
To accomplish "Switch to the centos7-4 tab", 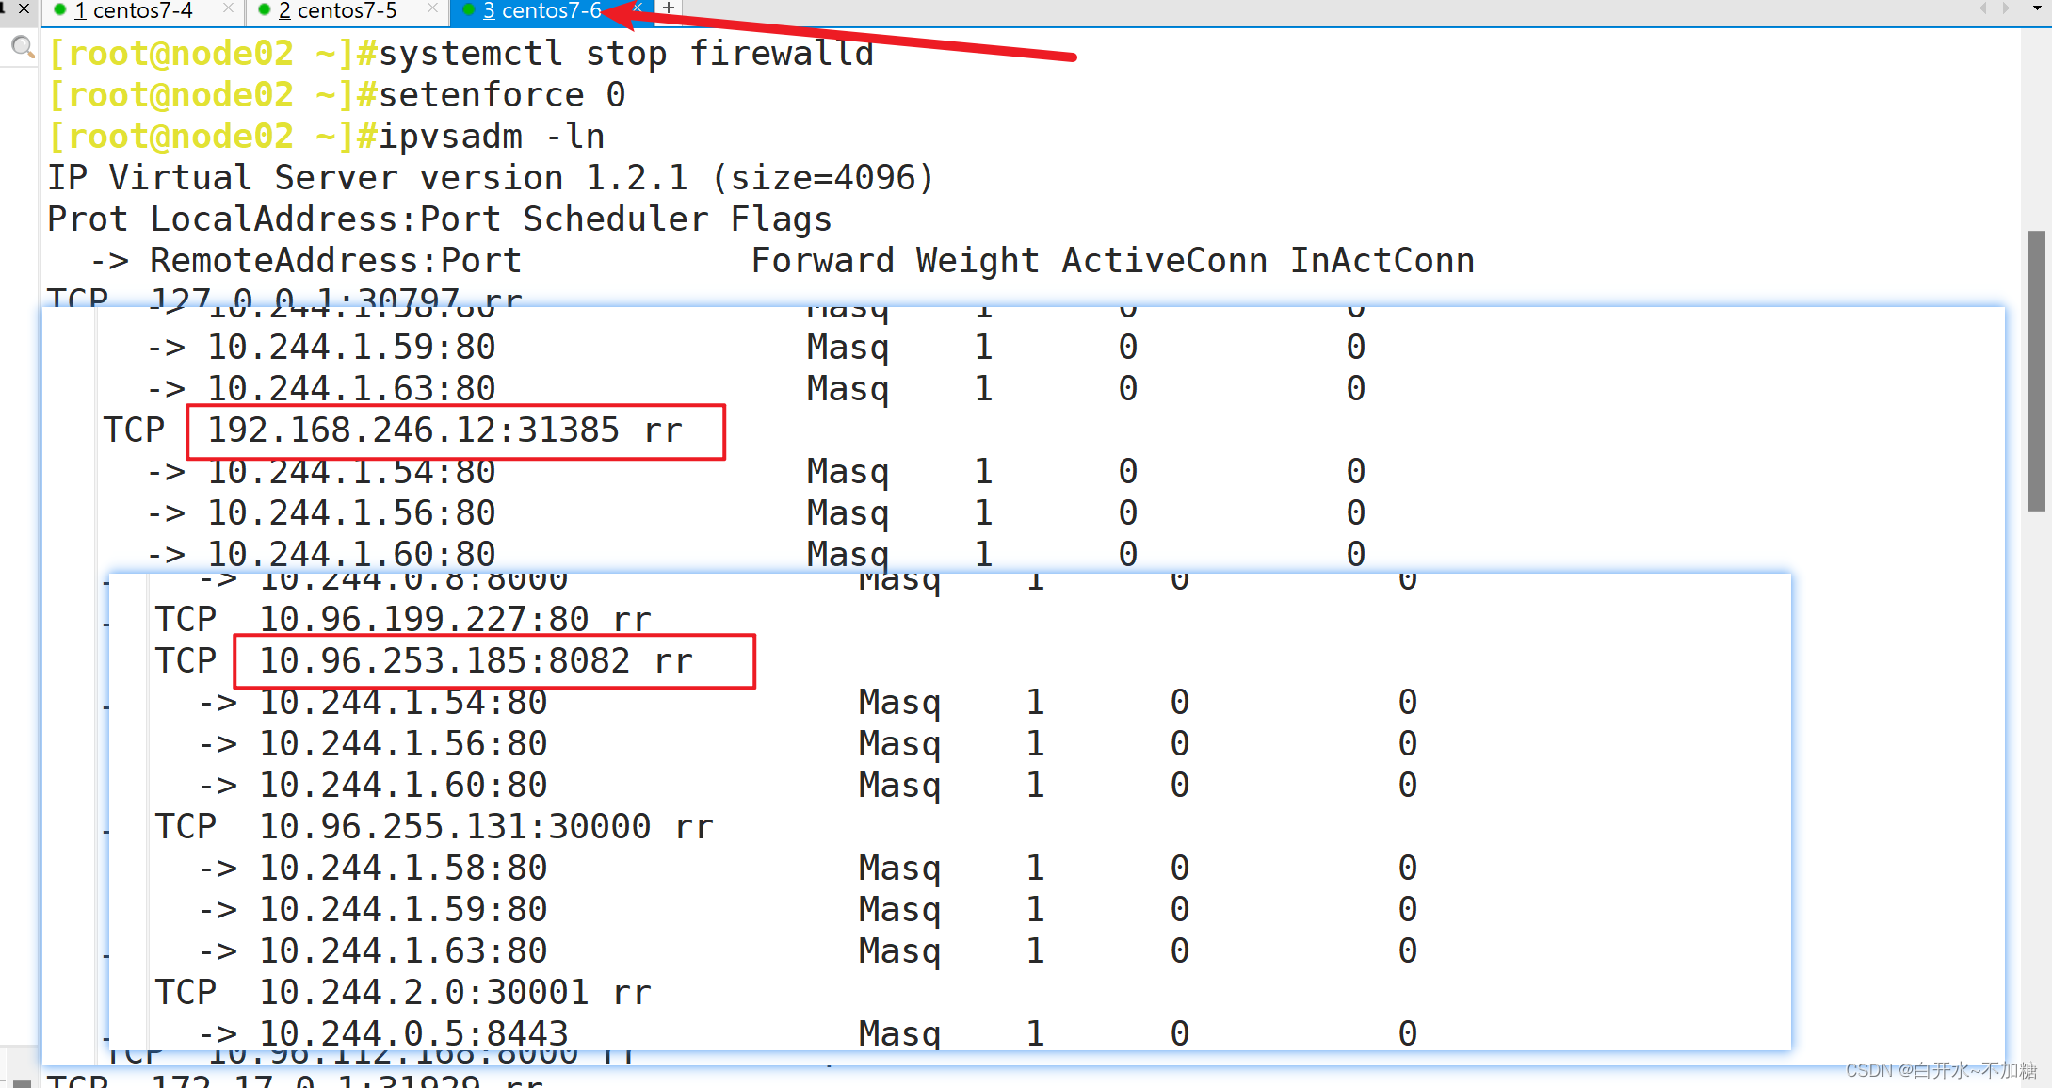I will (x=141, y=10).
